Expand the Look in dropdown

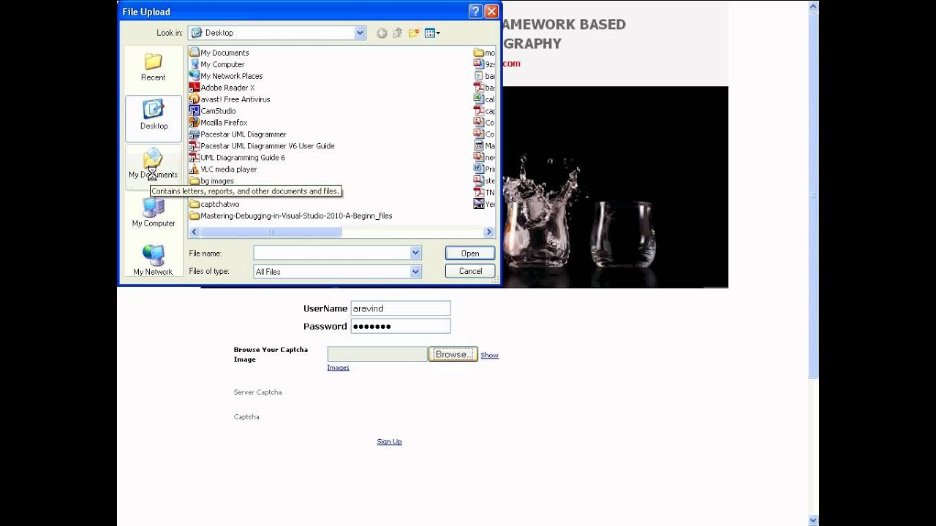[360, 33]
